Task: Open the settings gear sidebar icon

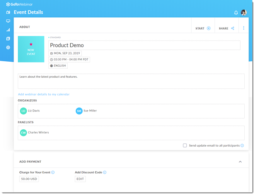Action: (x=8, y=47)
